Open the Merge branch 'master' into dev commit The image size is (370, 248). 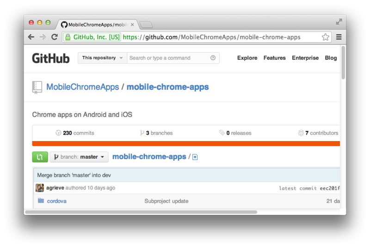pyautogui.click(x=74, y=175)
